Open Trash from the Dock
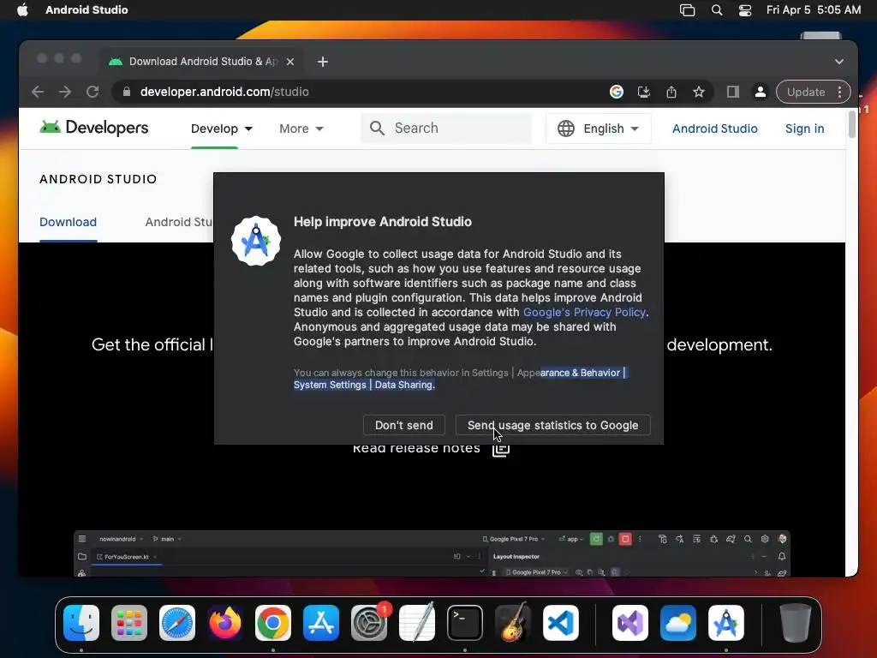877x658 pixels. [x=795, y=623]
